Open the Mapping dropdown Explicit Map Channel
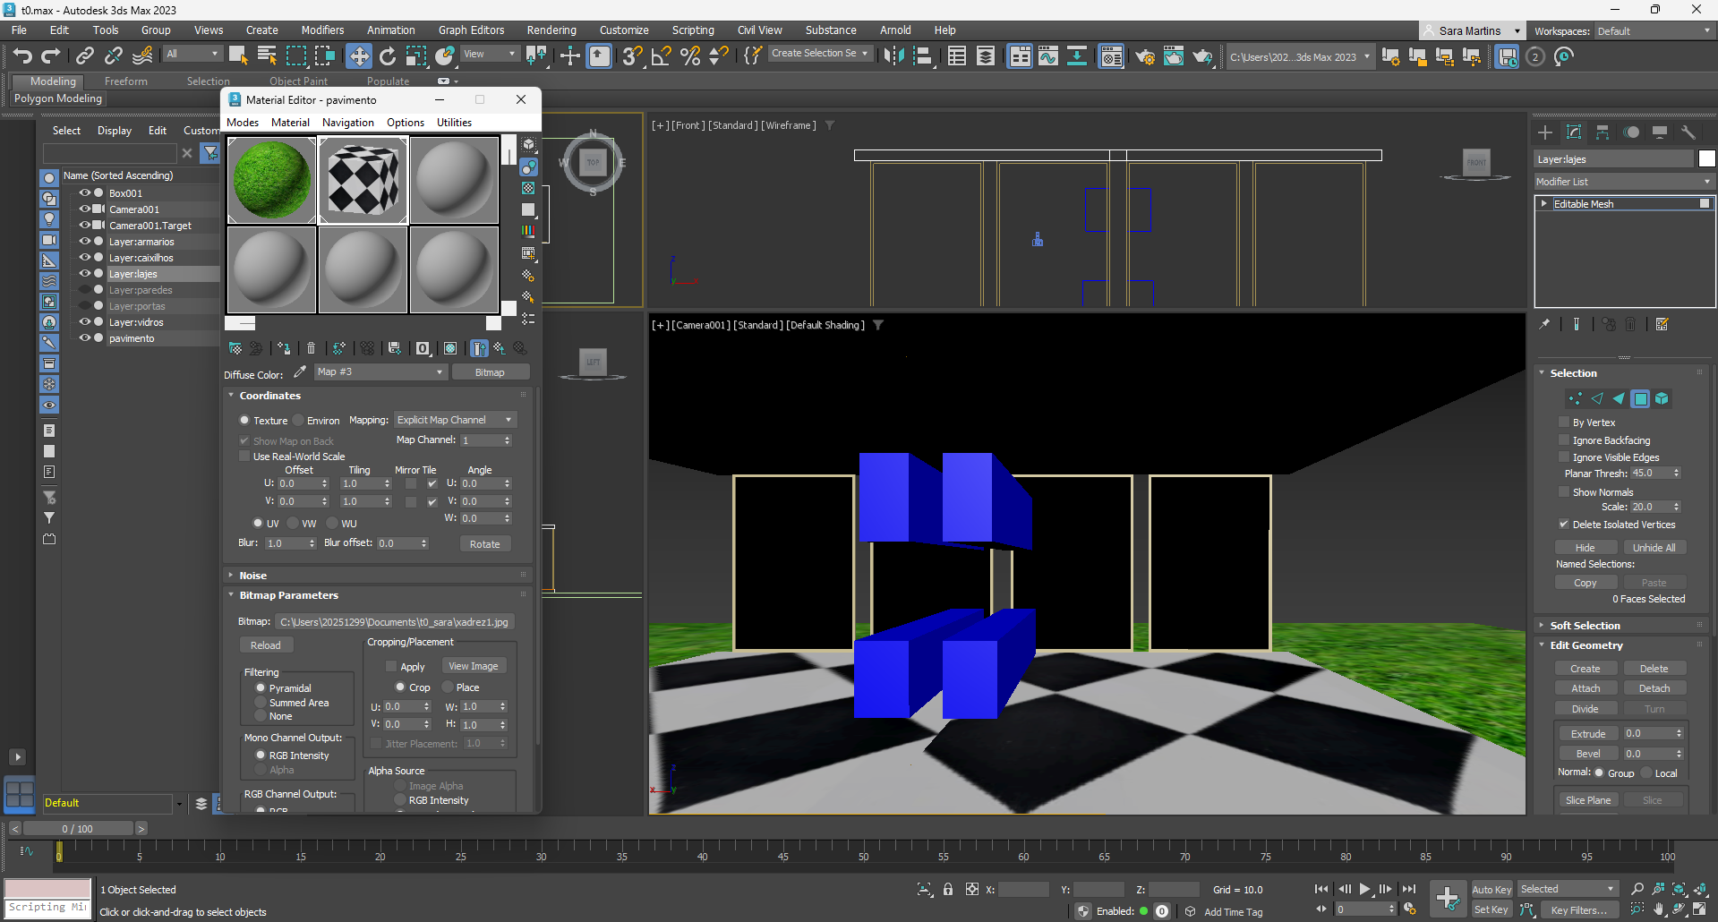1718x922 pixels. pyautogui.click(x=455, y=420)
